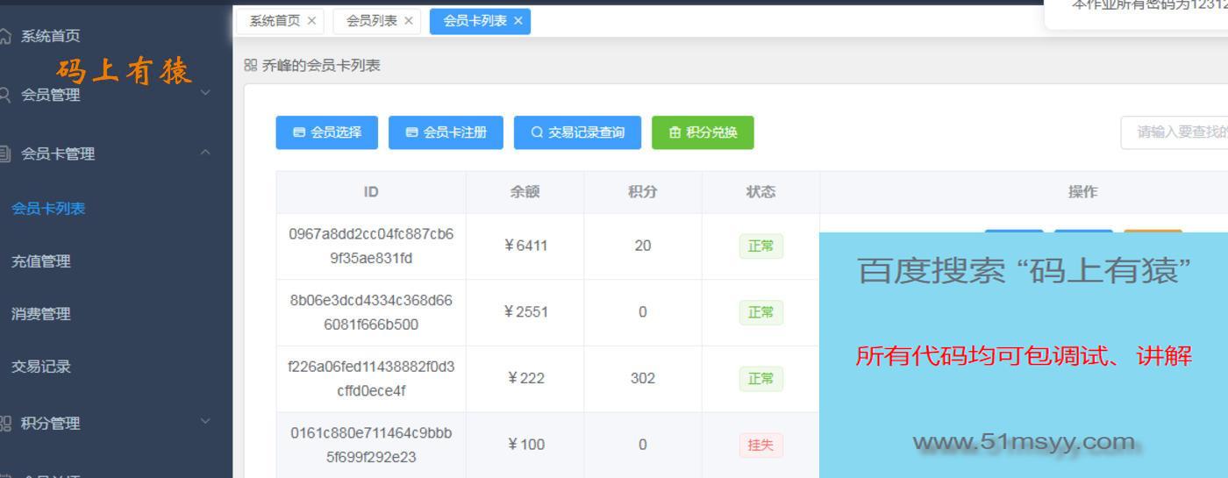Click the 余额 column header
This screenshot has width=1228, height=478.
[x=525, y=192]
